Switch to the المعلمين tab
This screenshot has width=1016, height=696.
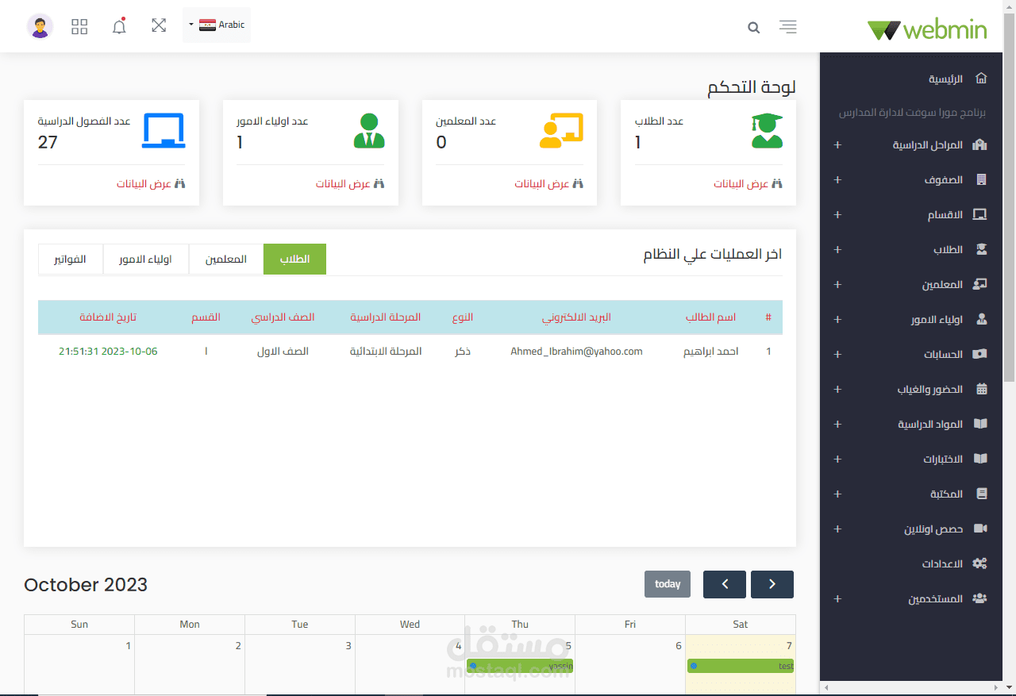225,259
